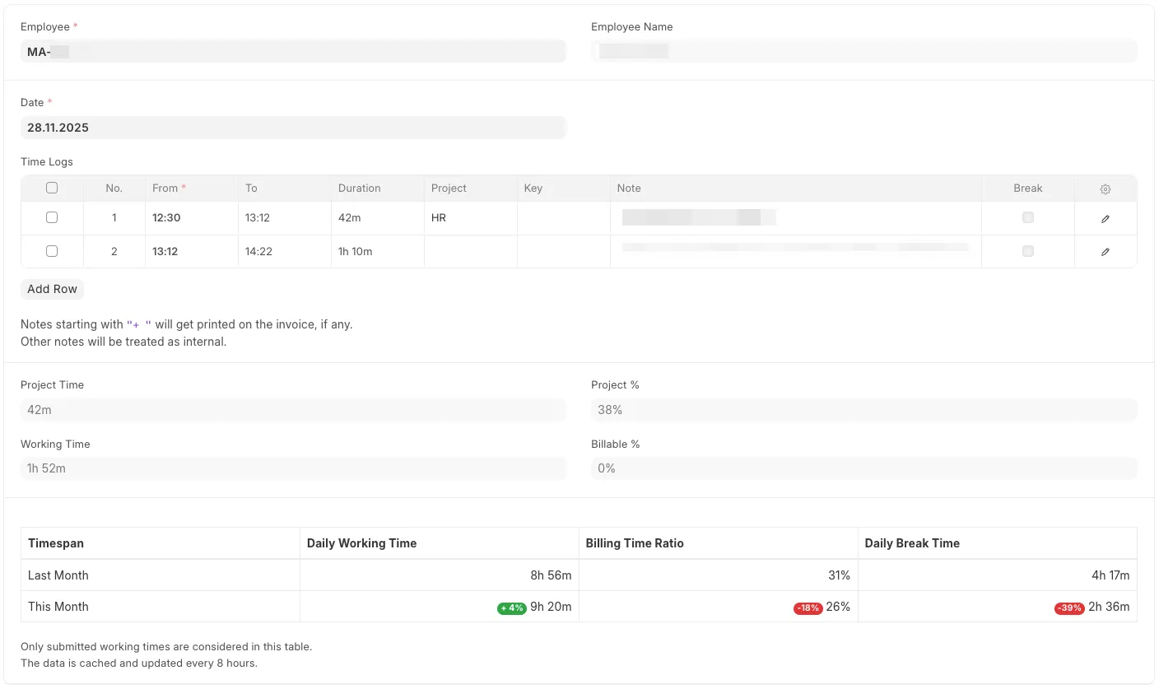Select the HR project cell
Viewport: 1159px width, 689px height.
click(470, 218)
